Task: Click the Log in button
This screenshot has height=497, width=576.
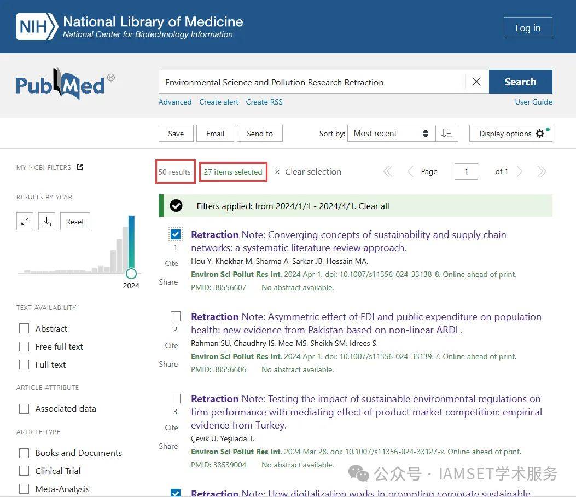Action: pos(527,28)
